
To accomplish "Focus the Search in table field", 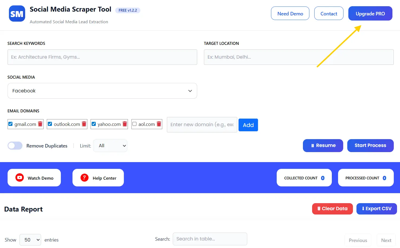I will tap(210, 239).
